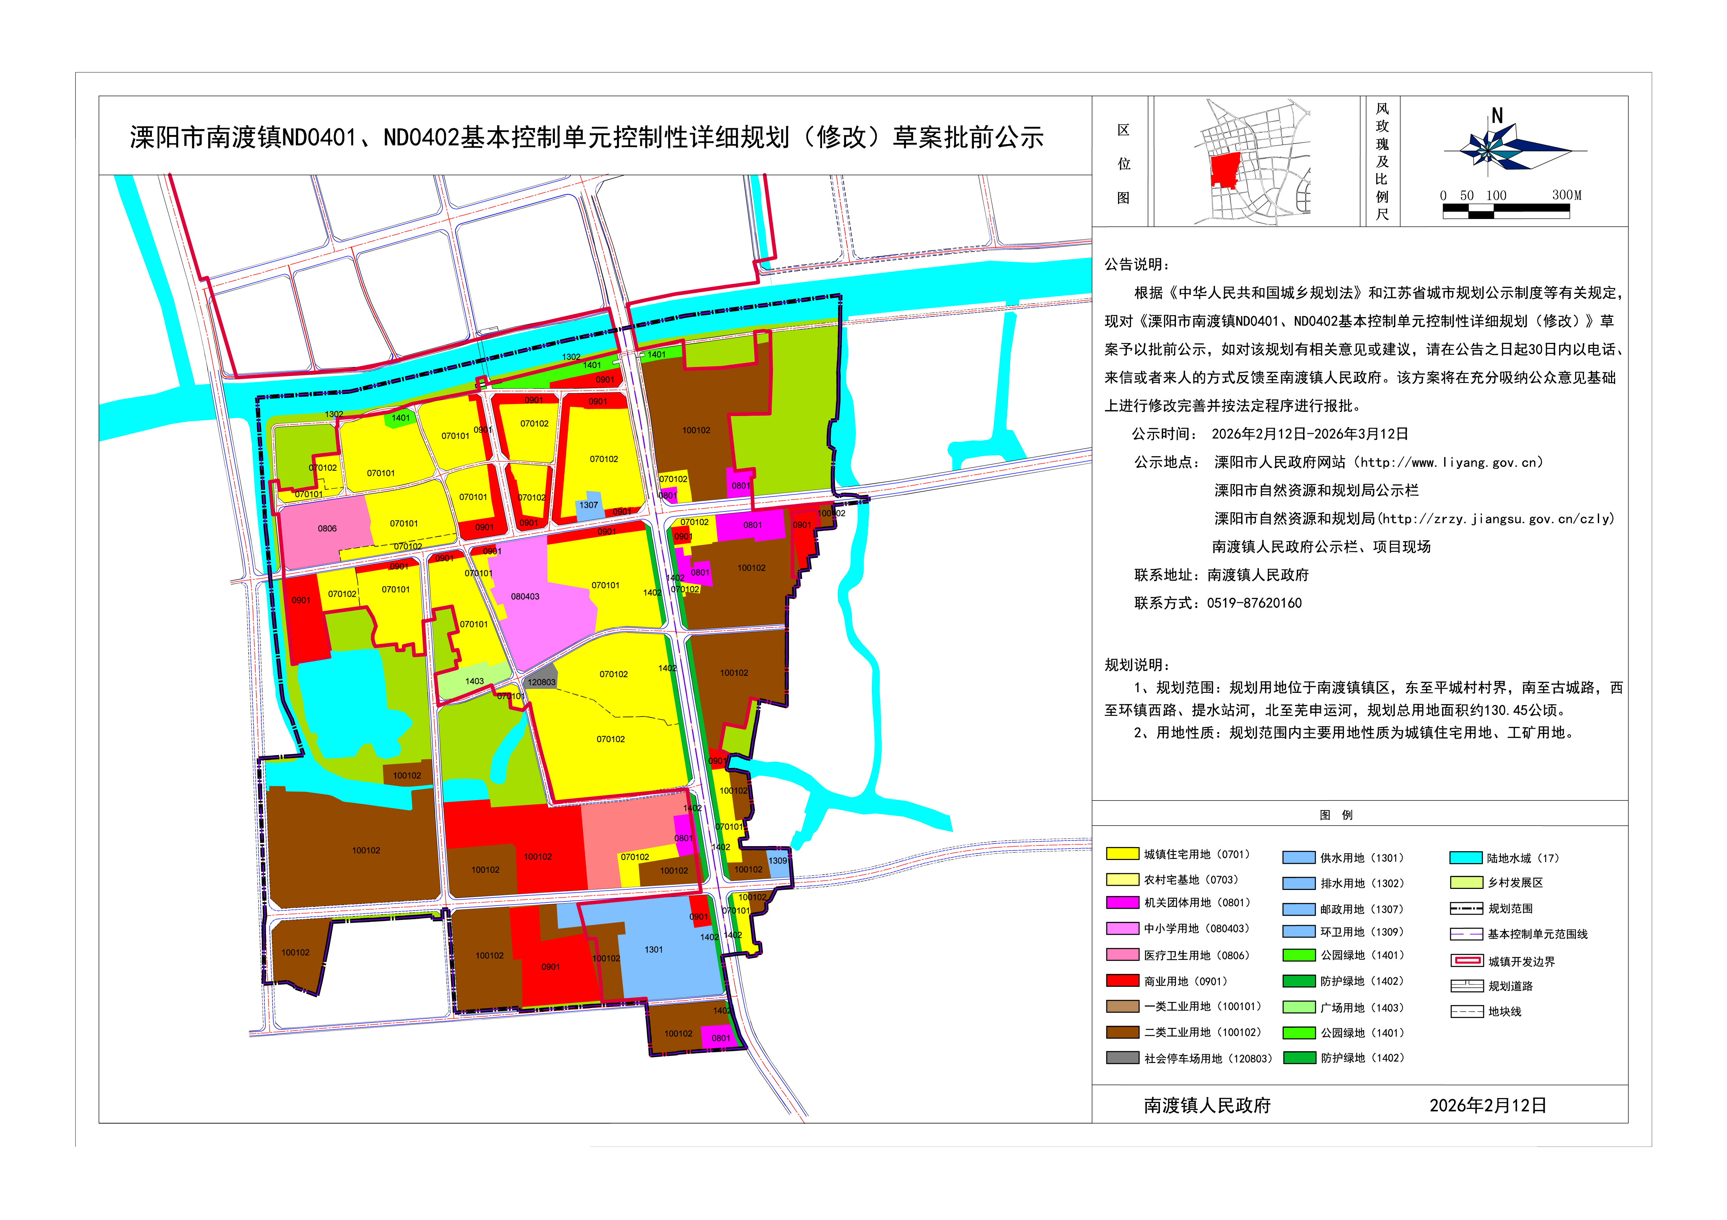The image size is (1727, 1220).
Task: Click the contact phone number 0519-87620160
Action: [x=1254, y=603]
